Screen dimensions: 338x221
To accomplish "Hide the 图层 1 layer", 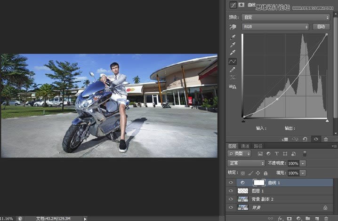I will tap(231, 190).
